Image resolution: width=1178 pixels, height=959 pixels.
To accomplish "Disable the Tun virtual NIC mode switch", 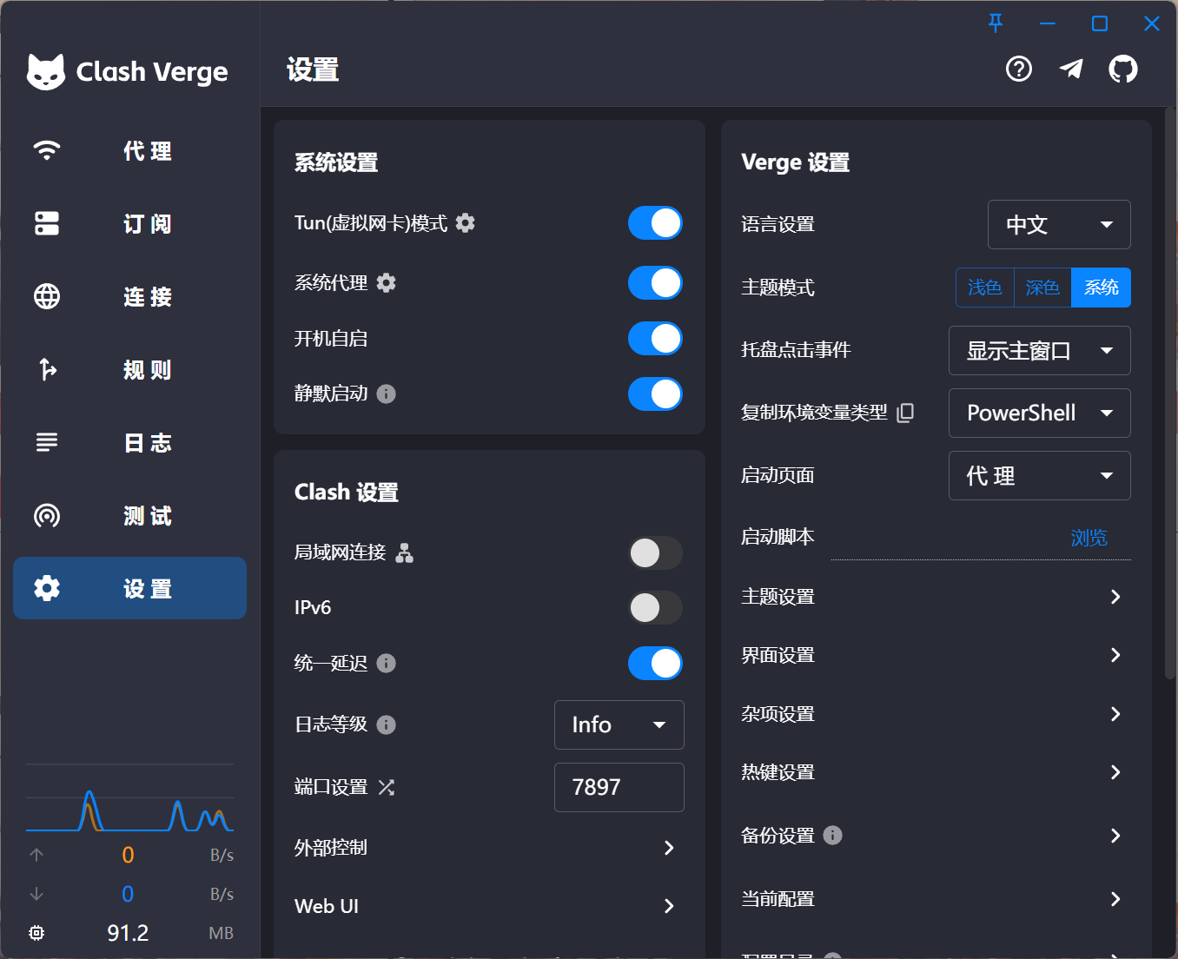I will pos(655,223).
